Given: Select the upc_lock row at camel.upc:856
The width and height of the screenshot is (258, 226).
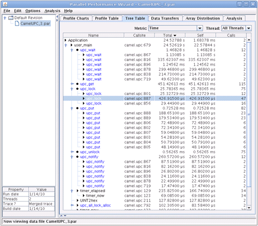Looking at the screenshot, I should [x=154, y=103].
